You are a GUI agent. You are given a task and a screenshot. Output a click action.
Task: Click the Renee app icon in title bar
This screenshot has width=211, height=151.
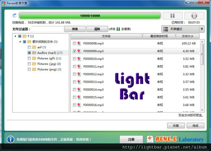(x=4, y=3)
